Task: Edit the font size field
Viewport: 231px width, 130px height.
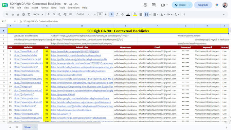Action: 100,14
